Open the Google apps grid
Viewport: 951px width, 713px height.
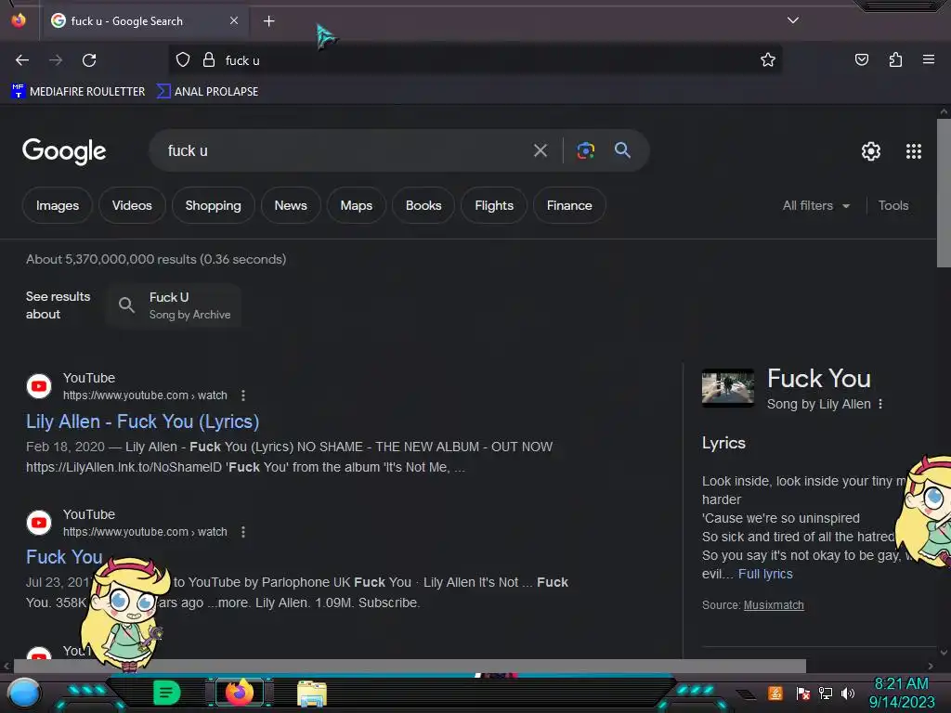914,151
